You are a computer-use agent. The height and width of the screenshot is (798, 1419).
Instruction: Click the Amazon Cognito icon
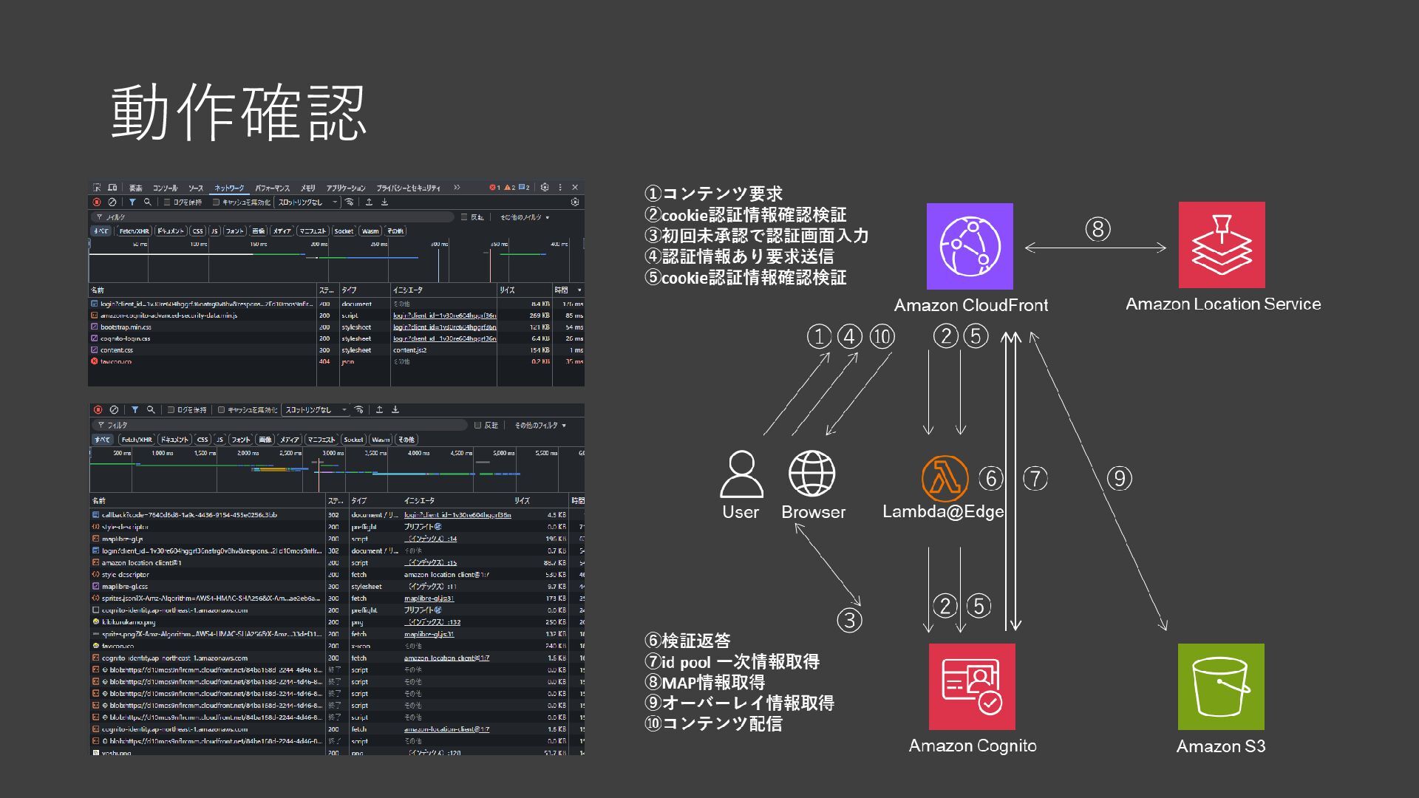(972, 686)
